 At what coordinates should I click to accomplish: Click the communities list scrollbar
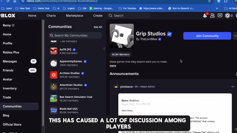click(104, 48)
